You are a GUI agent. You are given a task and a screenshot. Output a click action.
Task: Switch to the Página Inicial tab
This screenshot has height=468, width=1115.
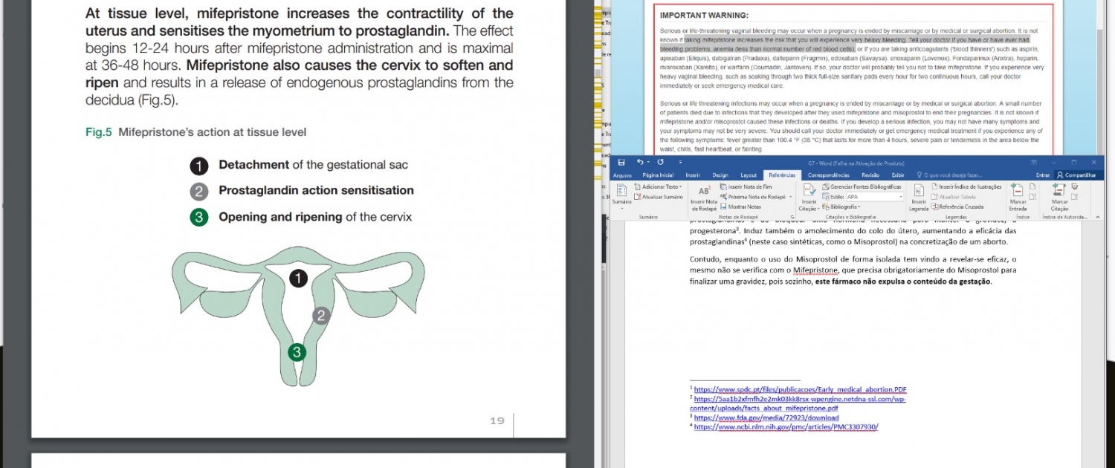[657, 175]
